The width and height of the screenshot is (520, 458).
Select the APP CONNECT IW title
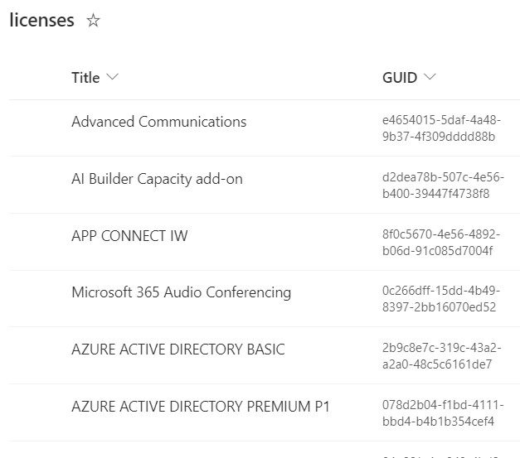tap(129, 236)
